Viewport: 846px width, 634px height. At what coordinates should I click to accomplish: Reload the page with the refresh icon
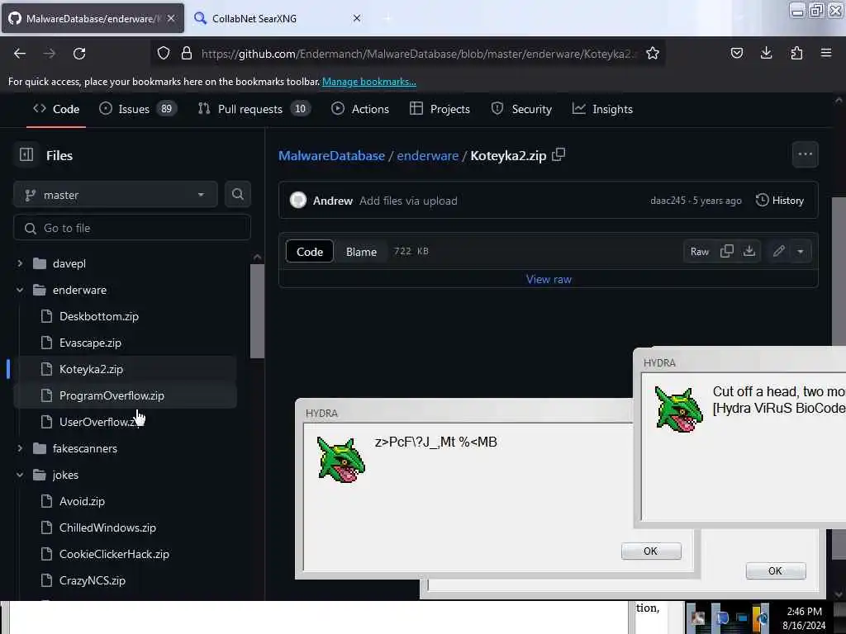click(x=79, y=54)
